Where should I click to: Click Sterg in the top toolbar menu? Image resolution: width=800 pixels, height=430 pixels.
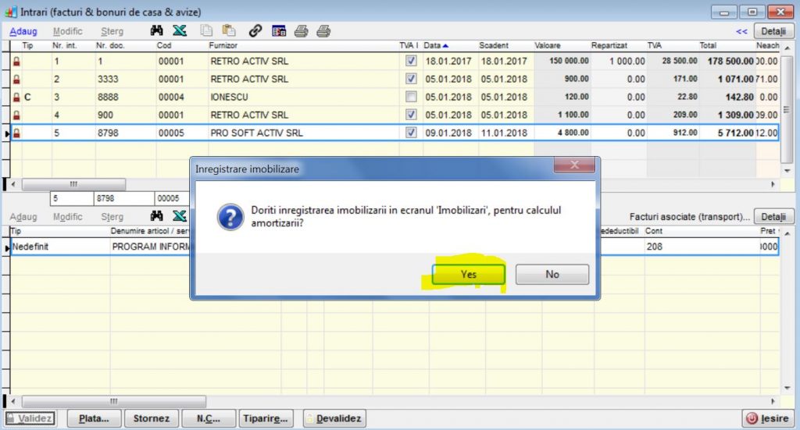point(112,32)
